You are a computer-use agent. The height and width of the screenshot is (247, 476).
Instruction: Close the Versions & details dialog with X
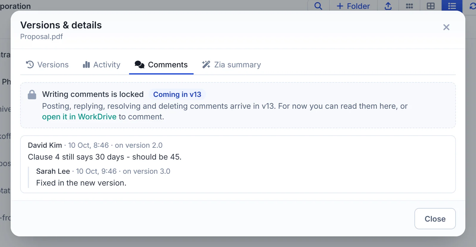pos(446,27)
